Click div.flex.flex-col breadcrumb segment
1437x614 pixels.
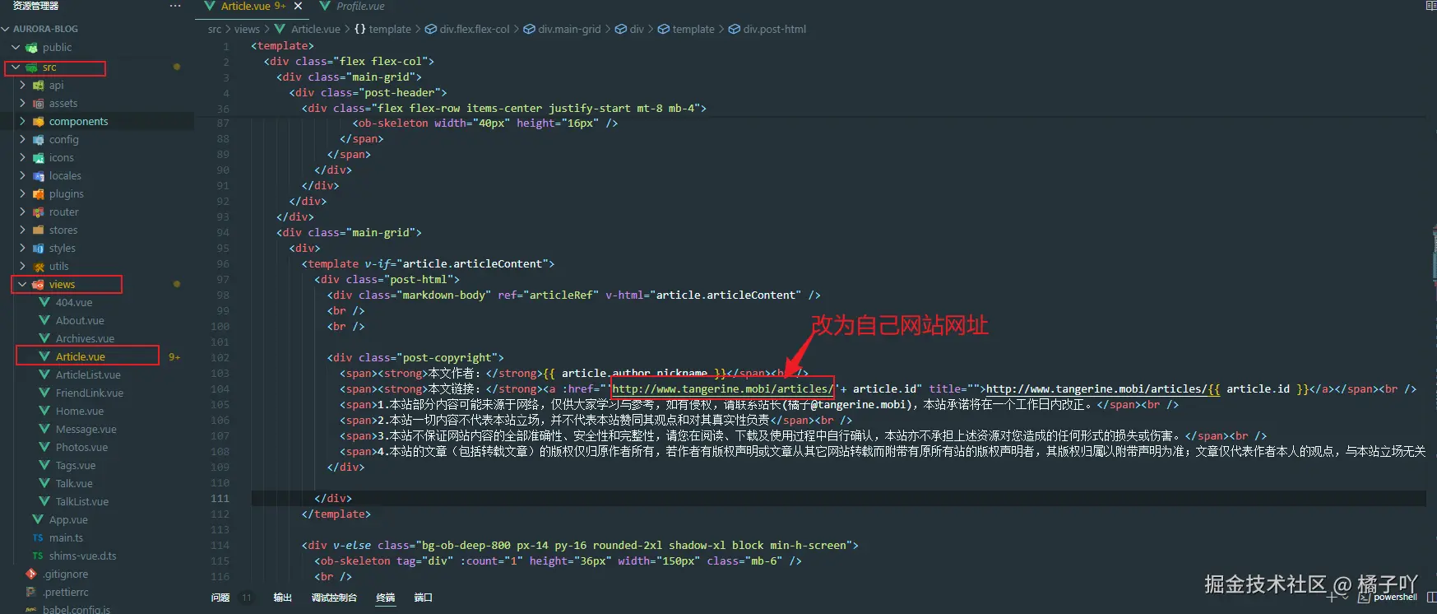[x=475, y=29]
